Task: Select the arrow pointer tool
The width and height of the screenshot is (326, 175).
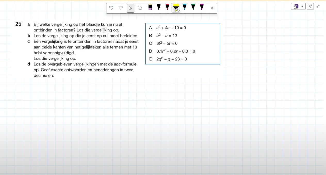Action: click(130, 8)
